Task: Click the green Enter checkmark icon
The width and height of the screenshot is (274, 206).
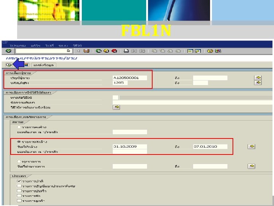Action: coord(8,51)
